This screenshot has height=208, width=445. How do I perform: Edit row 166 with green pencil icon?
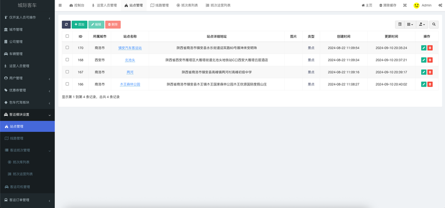coord(424,85)
